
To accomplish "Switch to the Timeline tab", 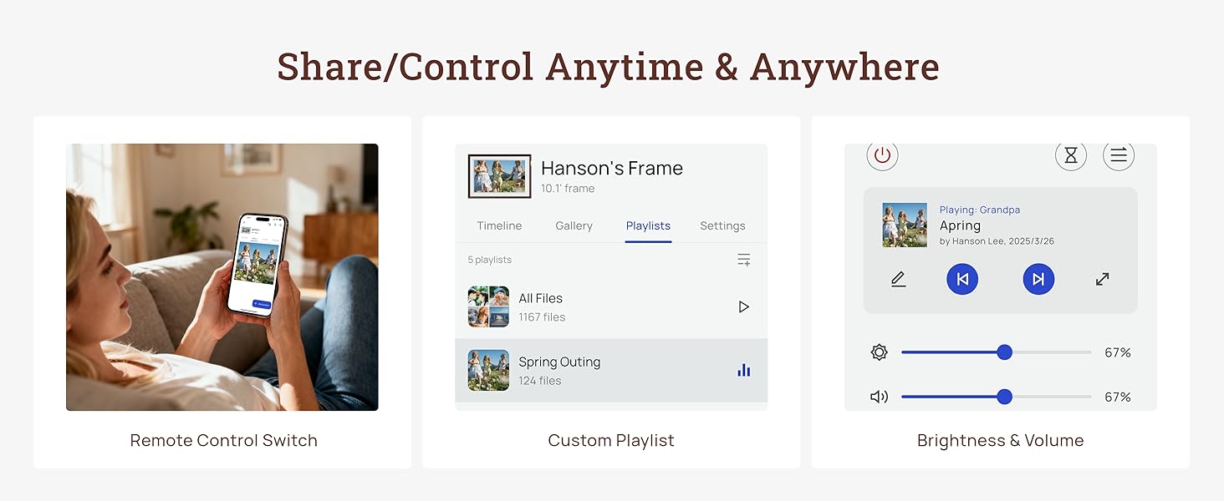I will tap(499, 225).
